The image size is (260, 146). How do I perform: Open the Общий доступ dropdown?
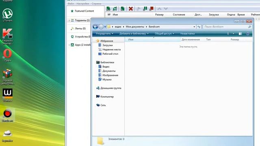pos(165,34)
